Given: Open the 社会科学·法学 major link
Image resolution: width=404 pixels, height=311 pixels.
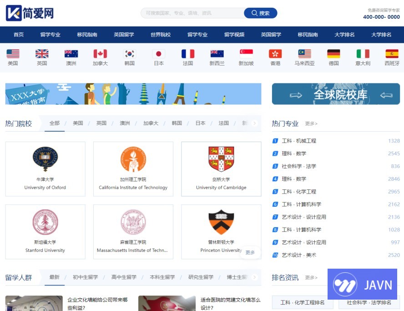Looking at the screenshot, I should (x=299, y=166).
